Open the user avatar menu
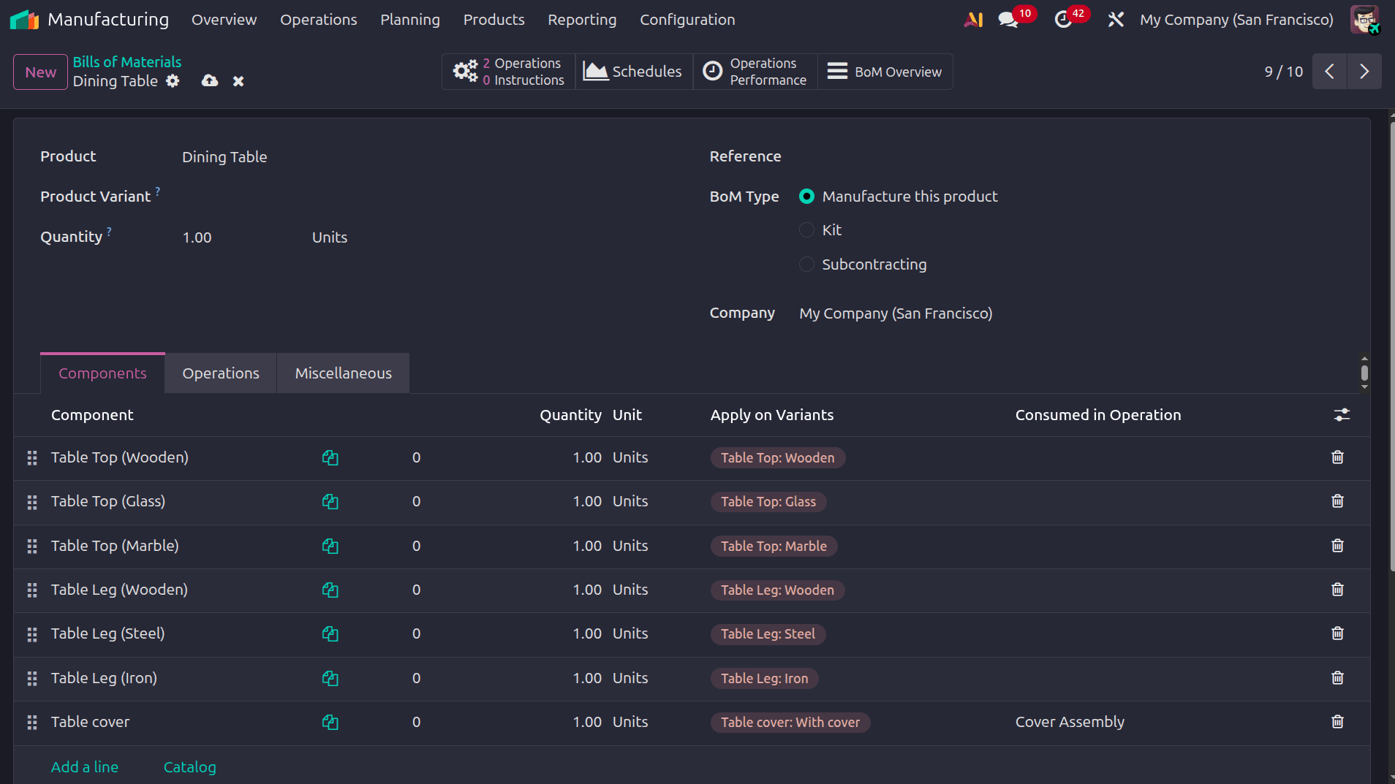The height and width of the screenshot is (784, 1395). pos(1364,20)
